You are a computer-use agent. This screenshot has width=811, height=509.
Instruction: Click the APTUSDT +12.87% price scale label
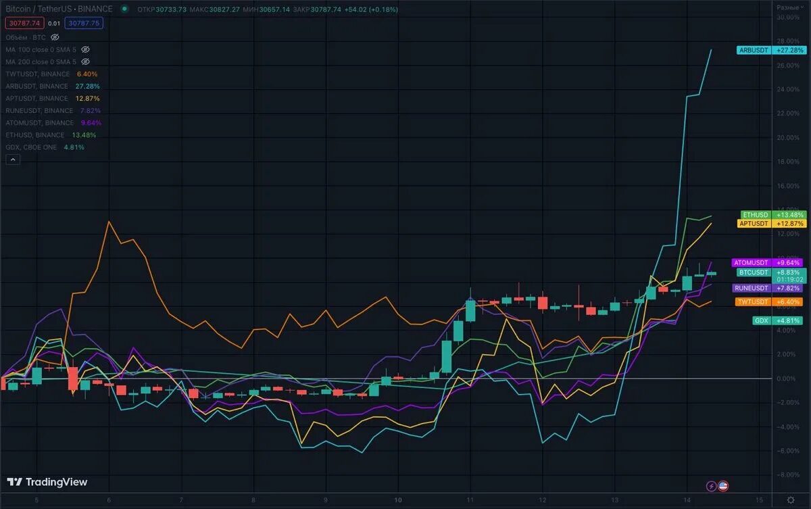tap(772, 223)
